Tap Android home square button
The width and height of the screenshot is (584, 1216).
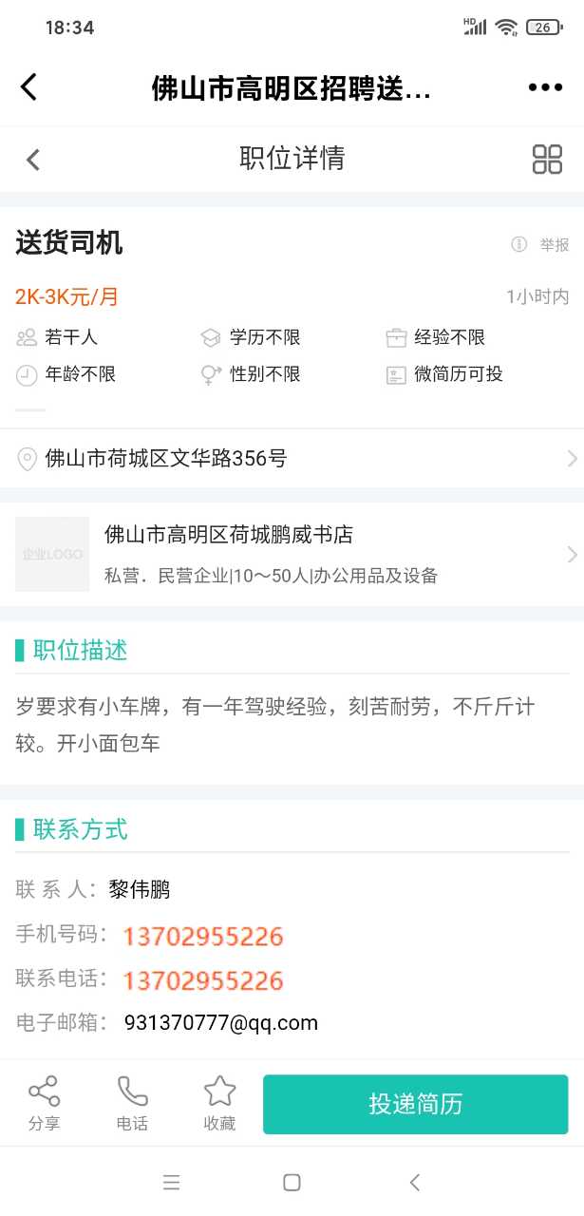tap(292, 1182)
